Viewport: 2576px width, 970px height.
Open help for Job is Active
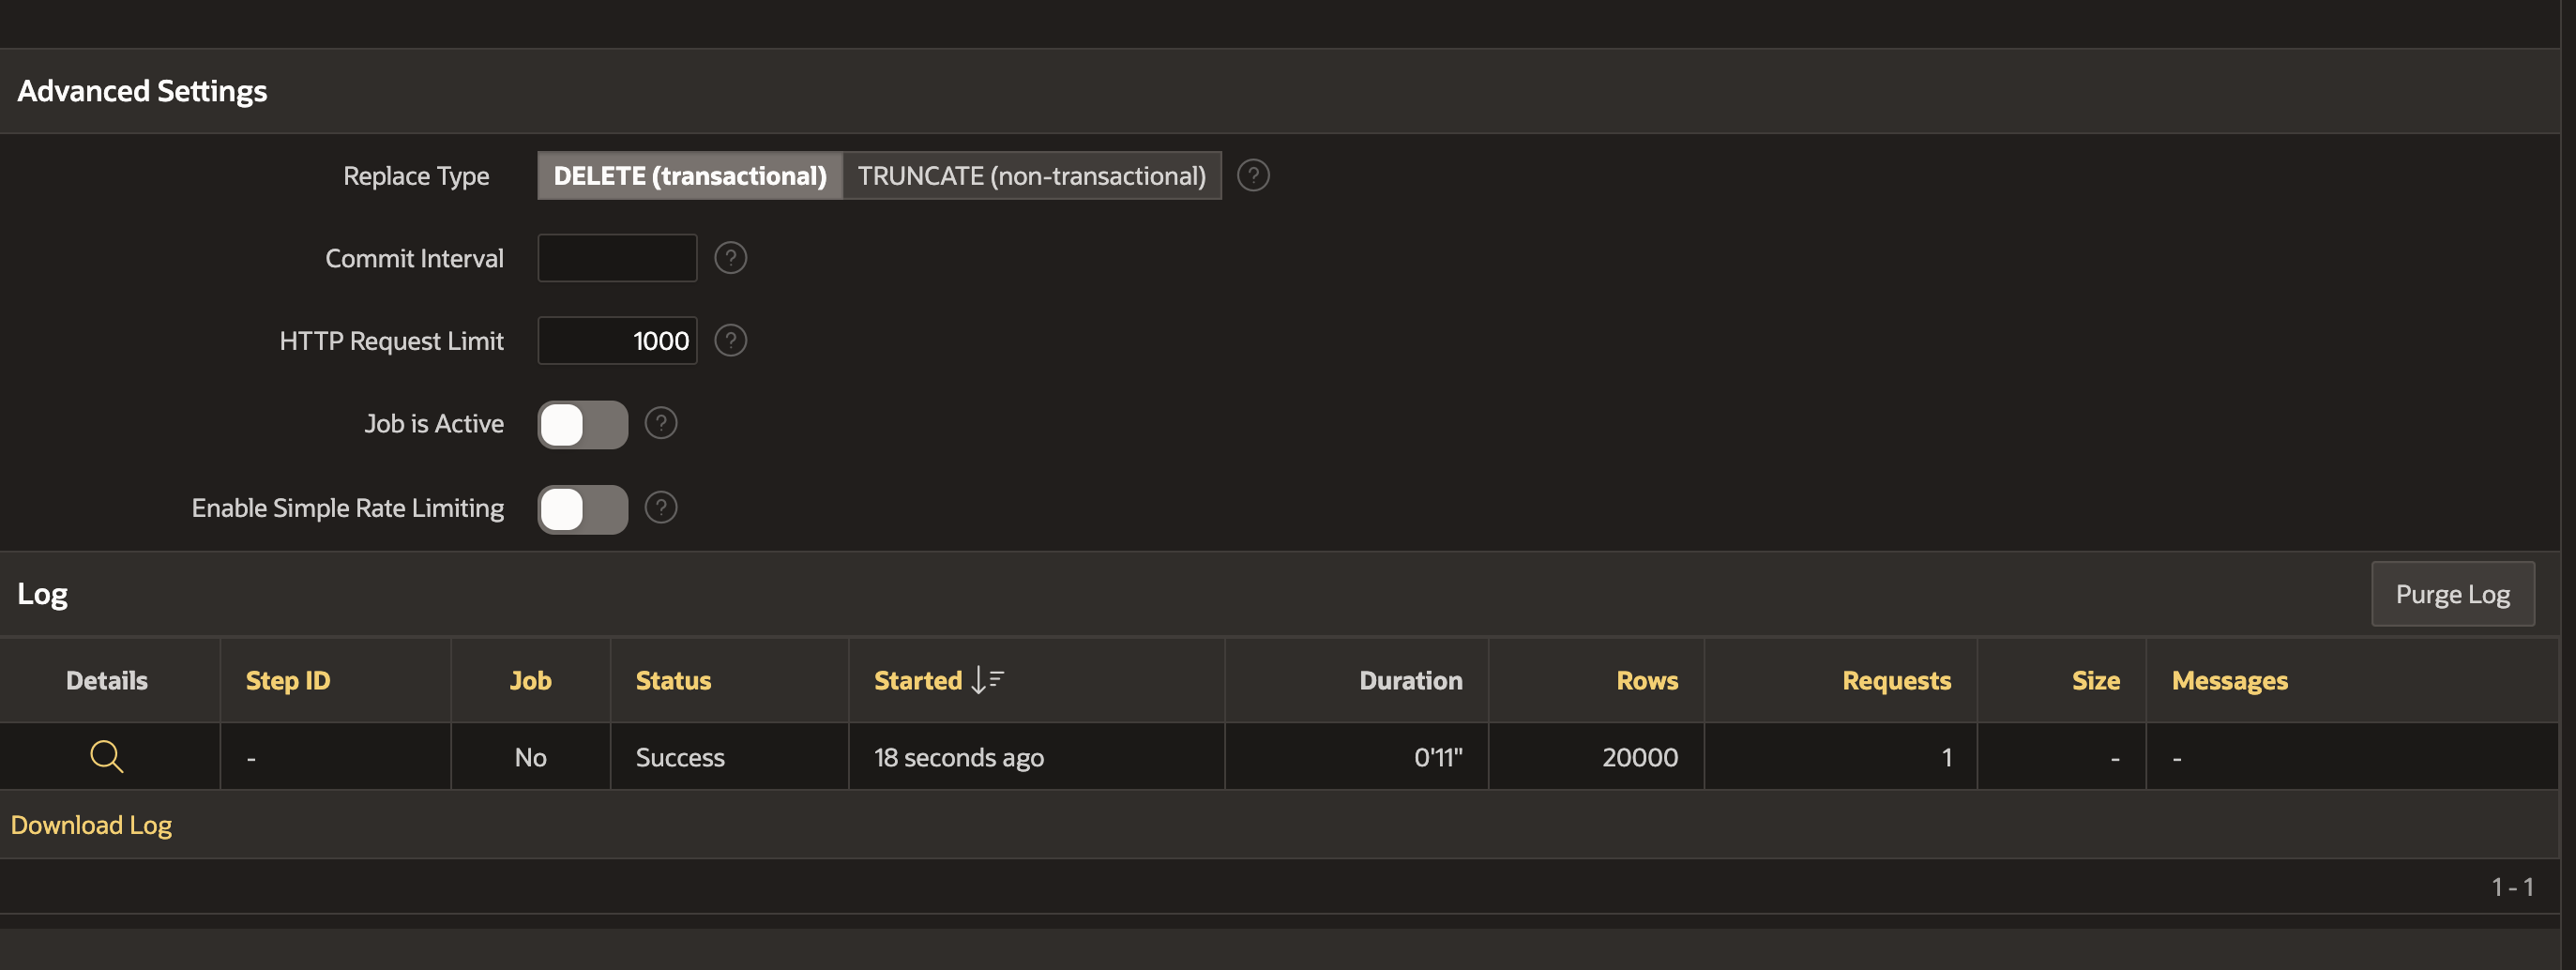pos(660,424)
